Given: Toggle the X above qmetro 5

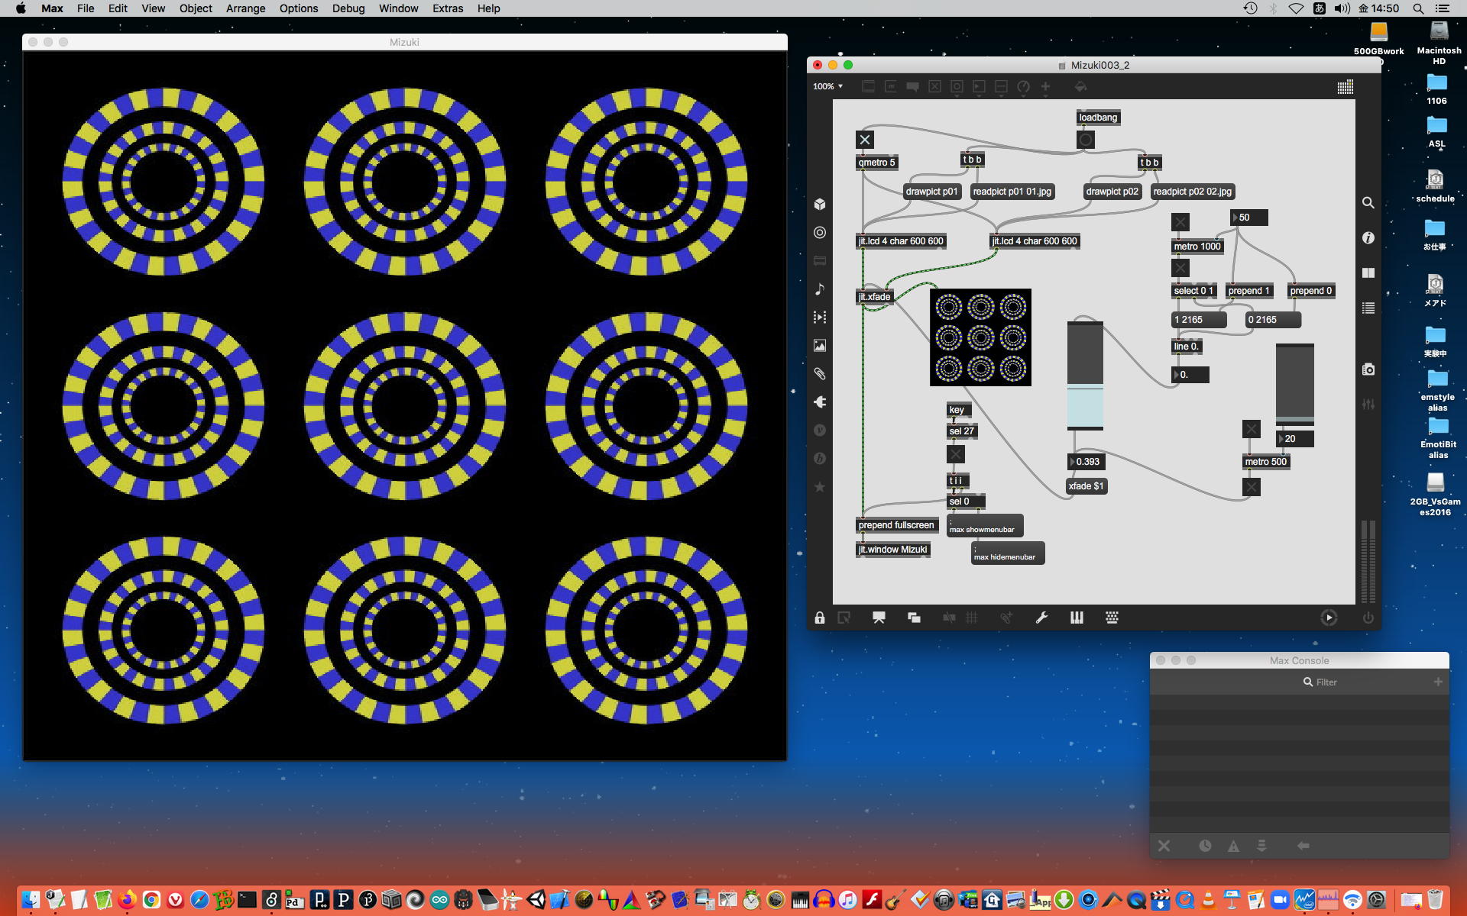Looking at the screenshot, I should (x=865, y=140).
